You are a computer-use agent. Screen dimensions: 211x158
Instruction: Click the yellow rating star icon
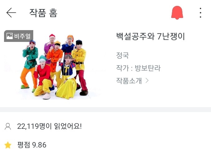pyautogui.click(x=8, y=145)
